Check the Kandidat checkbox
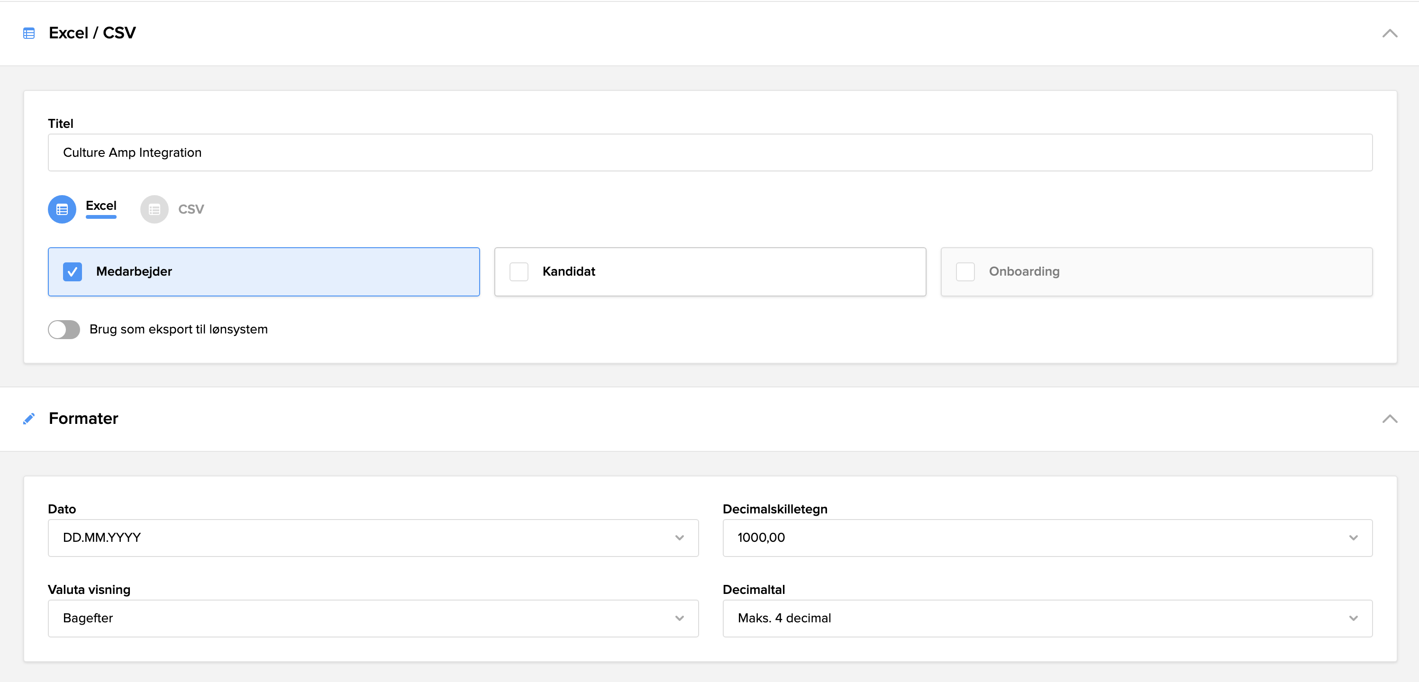The width and height of the screenshot is (1419, 682). (518, 272)
